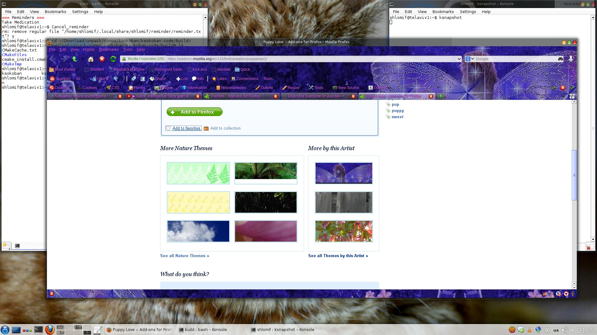The height and width of the screenshot is (335, 597).
Task: Click the Firefox Home icon
Action: (91, 59)
